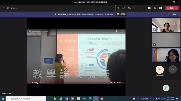Mute the YouTube video volume
Viewport: 181px width, 101px height.
click(x=33, y=83)
